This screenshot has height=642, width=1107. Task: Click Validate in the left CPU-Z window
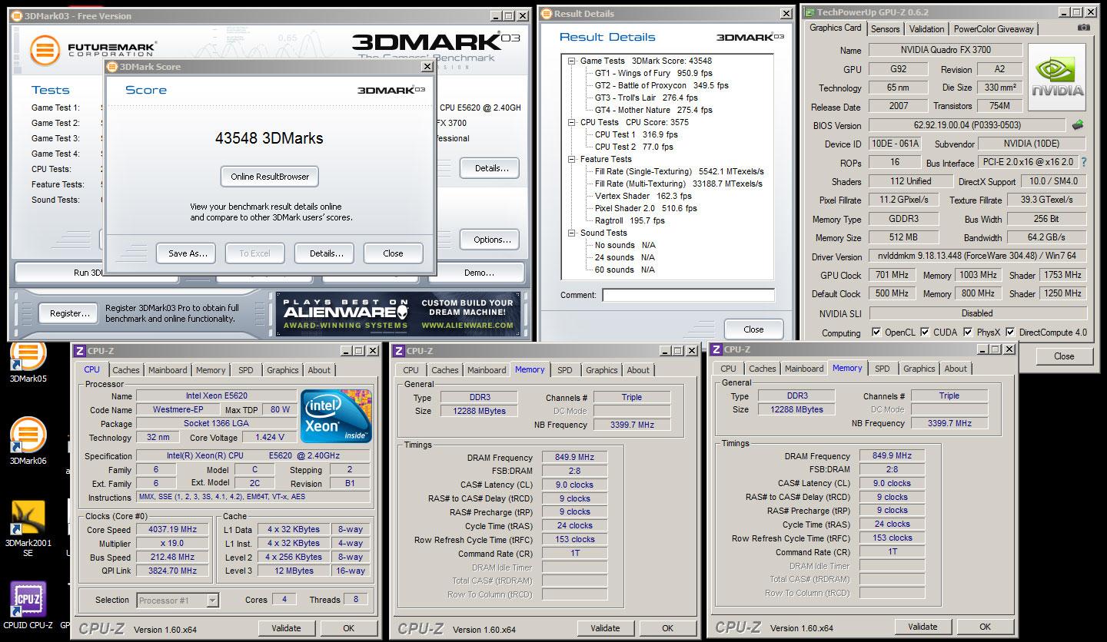(286, 628)
